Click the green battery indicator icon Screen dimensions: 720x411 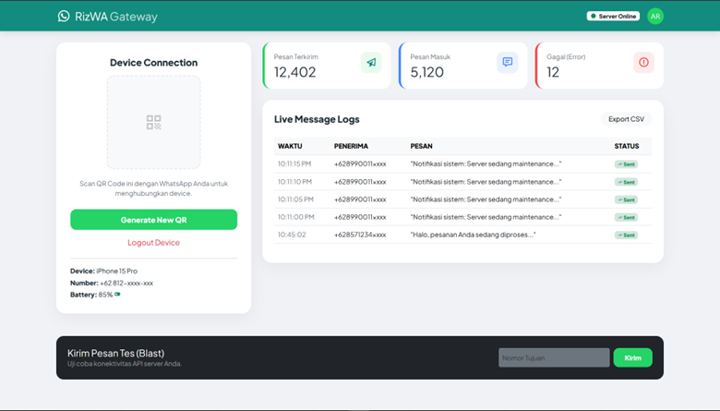pos(117,295)
